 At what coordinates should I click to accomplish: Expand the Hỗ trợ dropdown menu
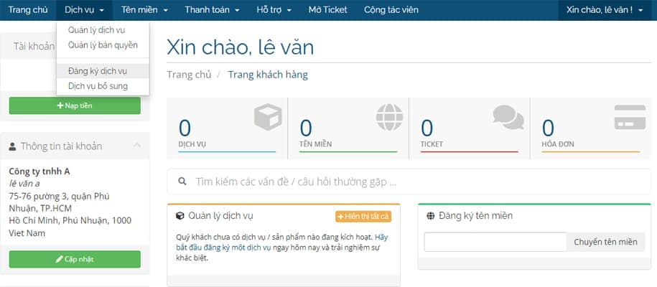[x=274, y=9]
